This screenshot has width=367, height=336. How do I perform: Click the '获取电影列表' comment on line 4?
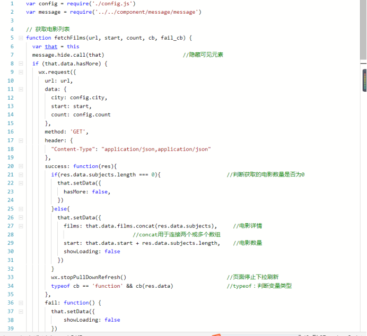tap(48, 29)
